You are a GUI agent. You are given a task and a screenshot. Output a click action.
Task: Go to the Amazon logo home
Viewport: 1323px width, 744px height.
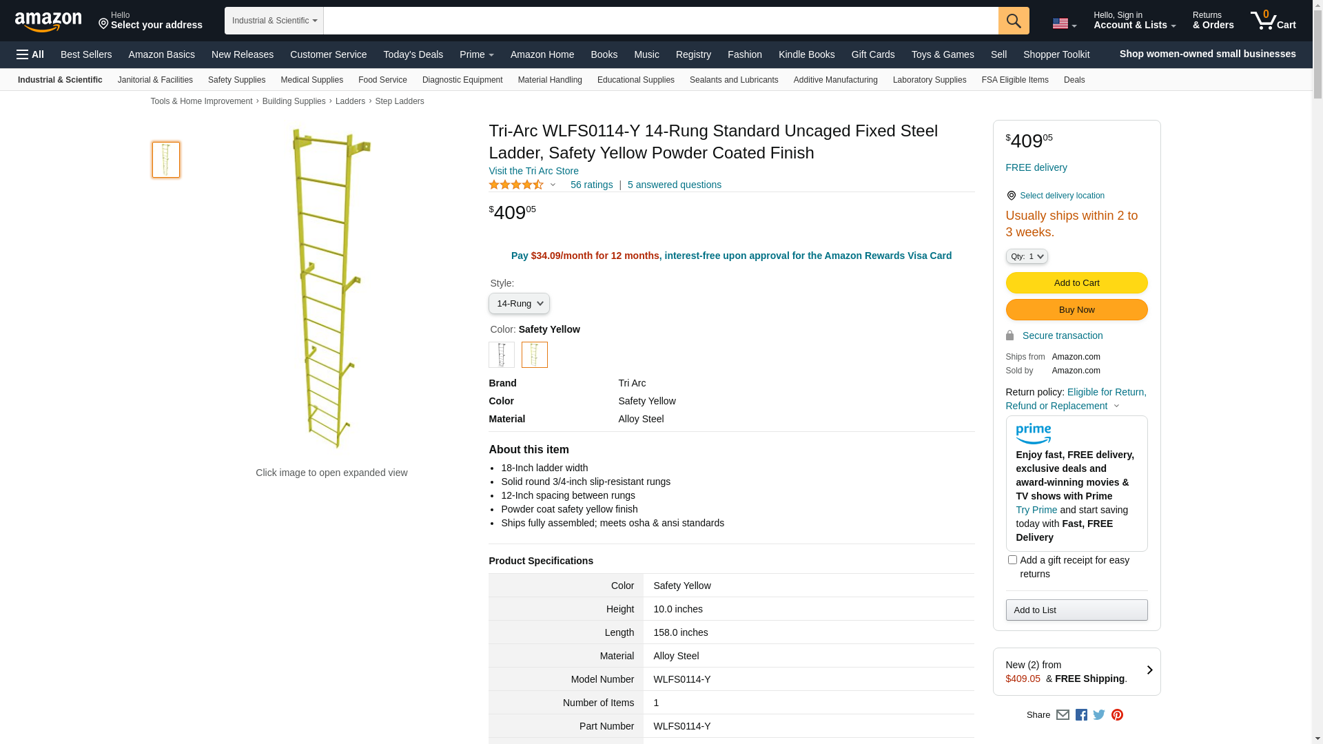48,21
